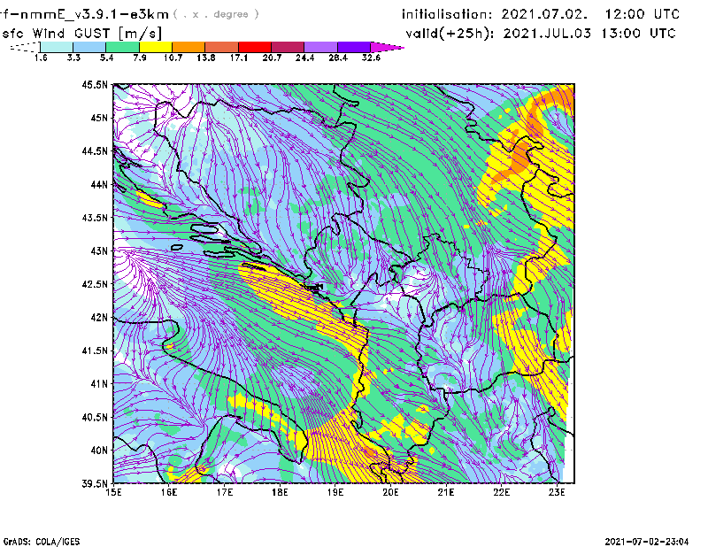Click the light blue legend swatch
Image resolution: width=708 pixels, height=547 pixels.
89,47
